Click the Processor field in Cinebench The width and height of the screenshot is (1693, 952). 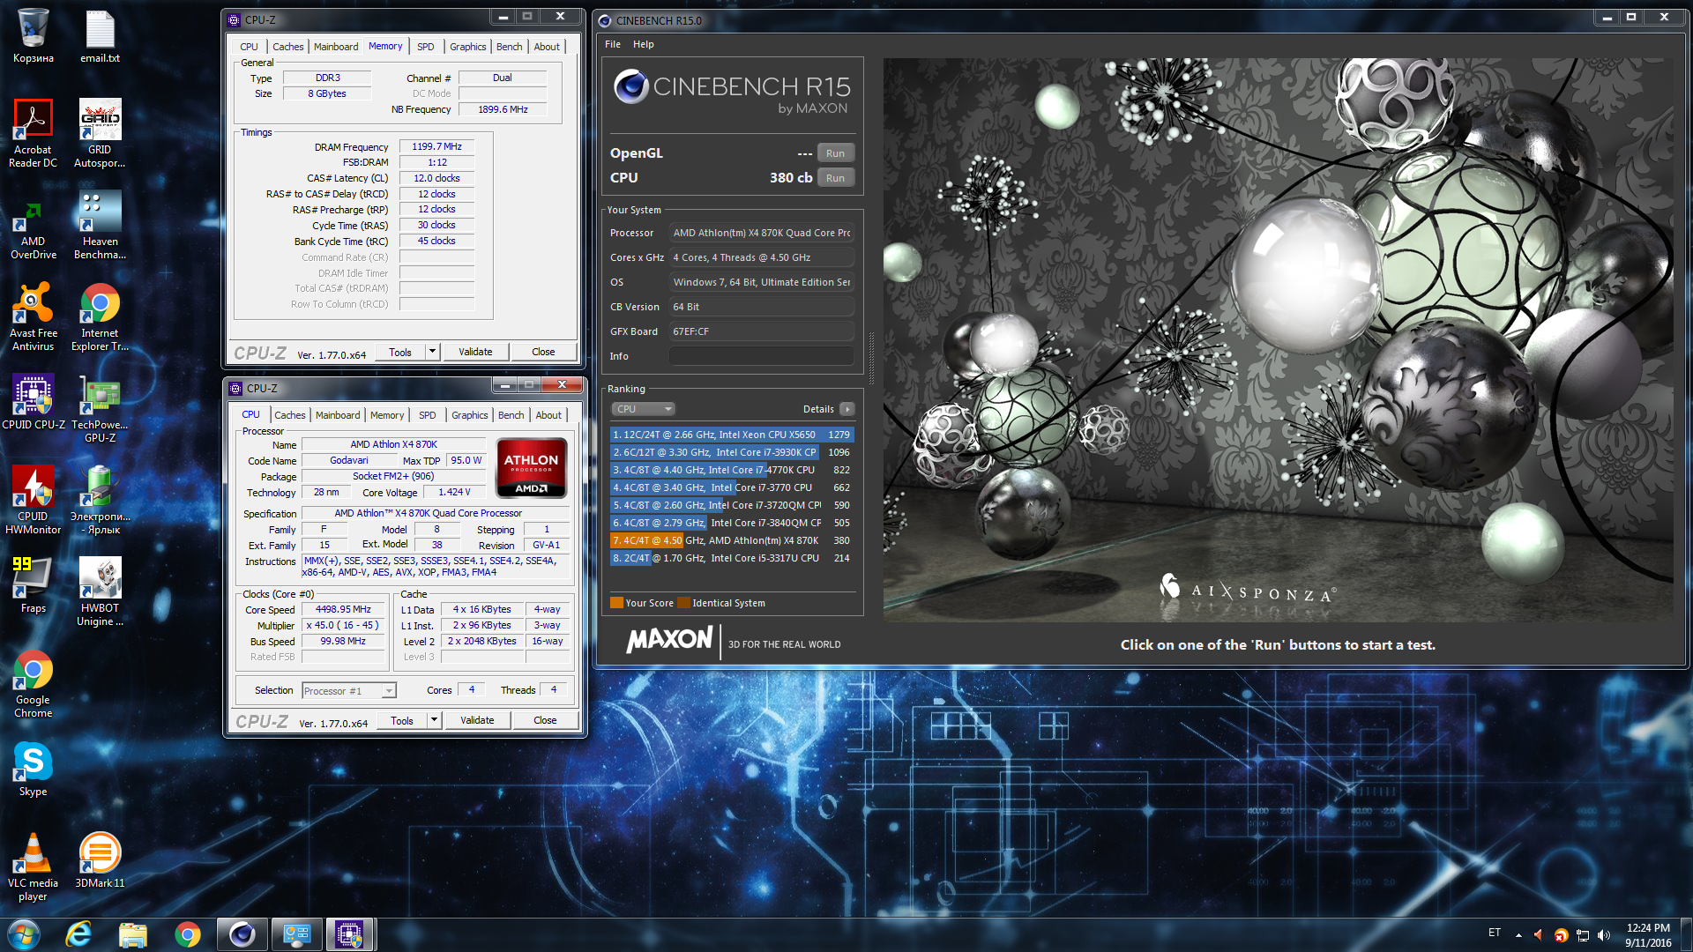[x=762, y=233]
